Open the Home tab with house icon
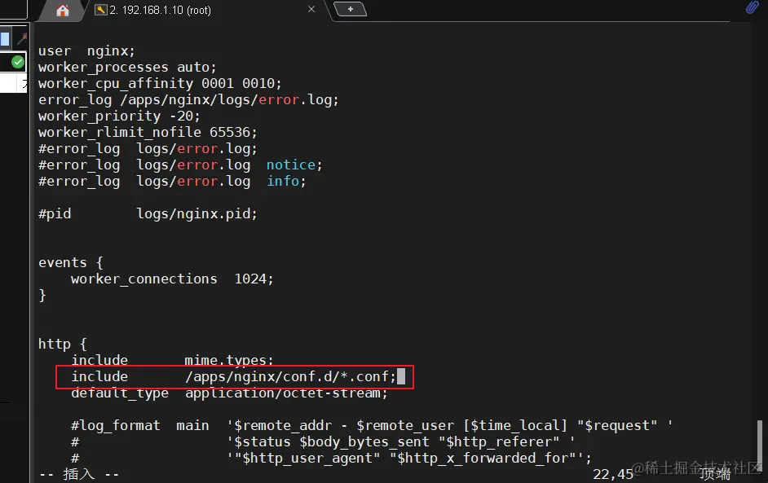 pos(63,11)
